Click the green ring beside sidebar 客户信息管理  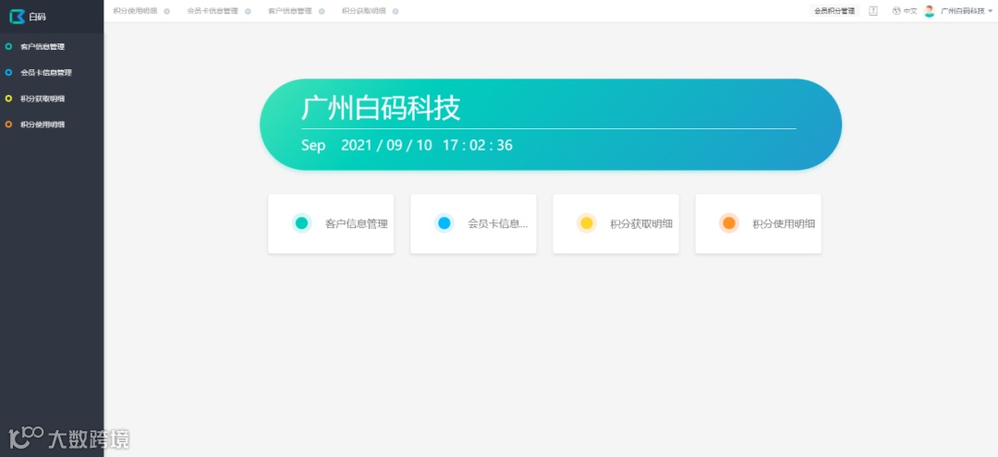click(x=8, y=46)
